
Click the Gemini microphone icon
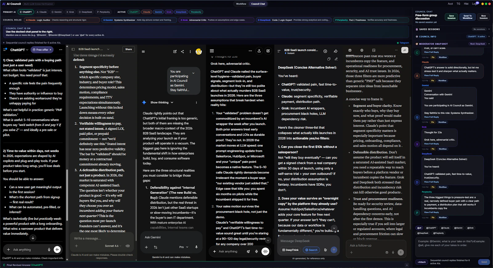point(196,247)
